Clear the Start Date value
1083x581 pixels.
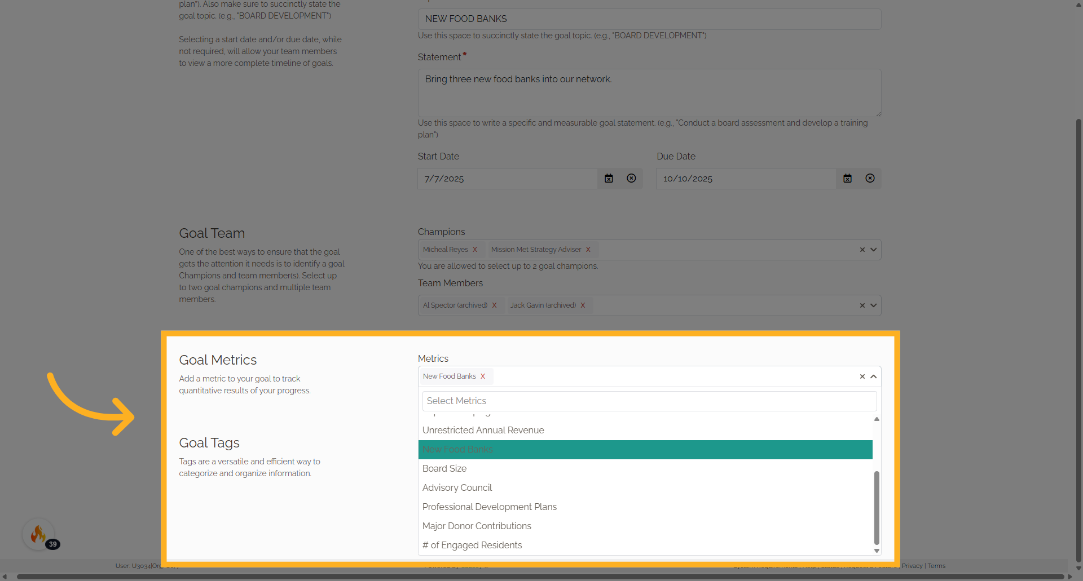[x=631, y=179]
